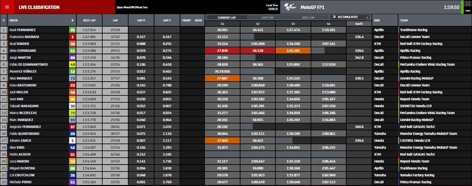Click Raul FERNANDEZ number 25 badge
This screenshot has height=186, width=472.
[73, 30]
